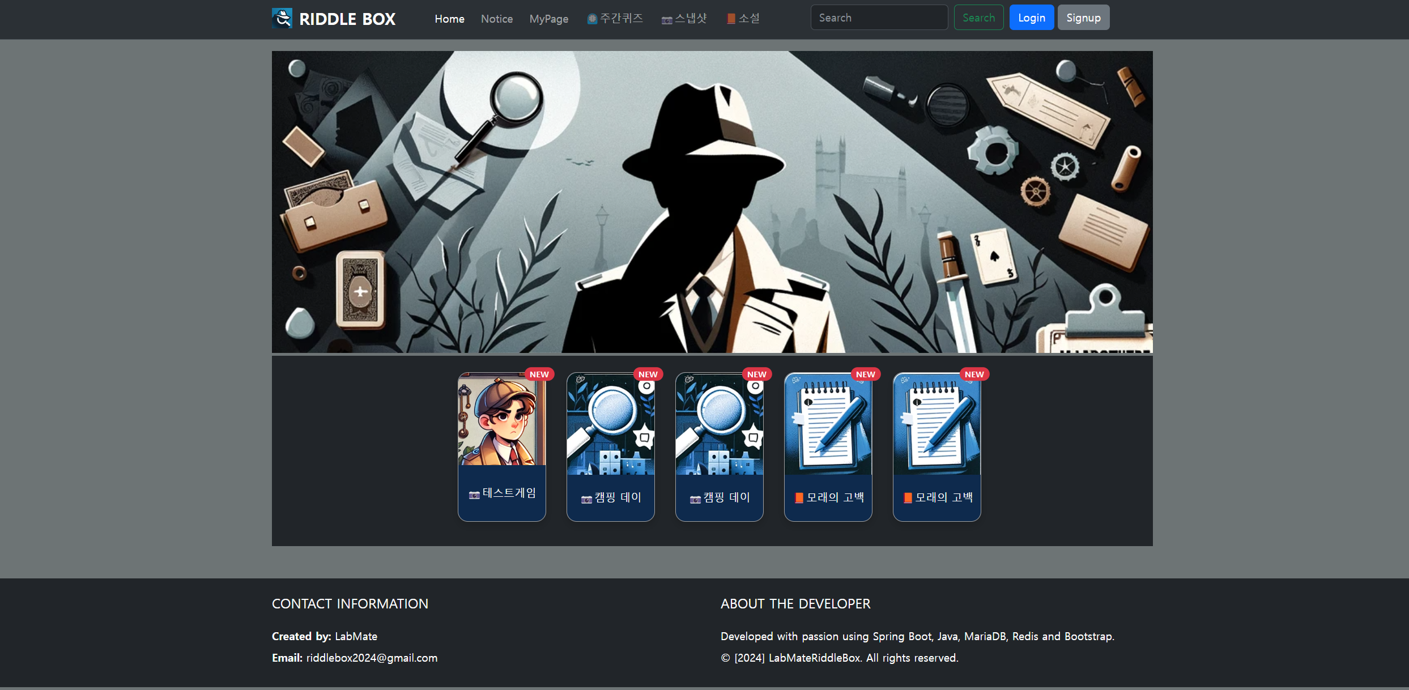This screenshot has width=1409, height=690.
Task: Focus the Search text field
Action: (x=879, y=18)
